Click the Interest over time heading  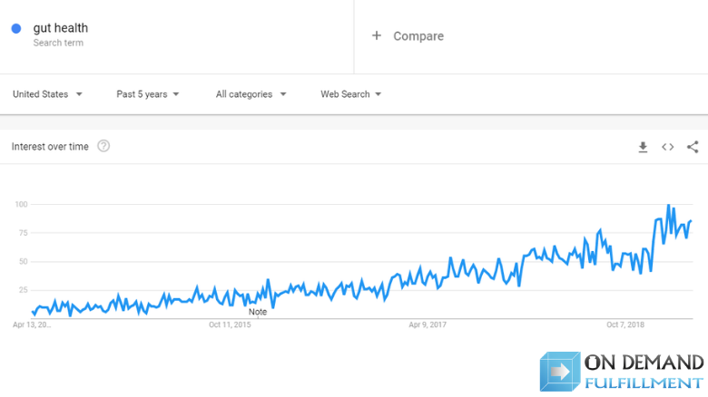click(50, 147)
